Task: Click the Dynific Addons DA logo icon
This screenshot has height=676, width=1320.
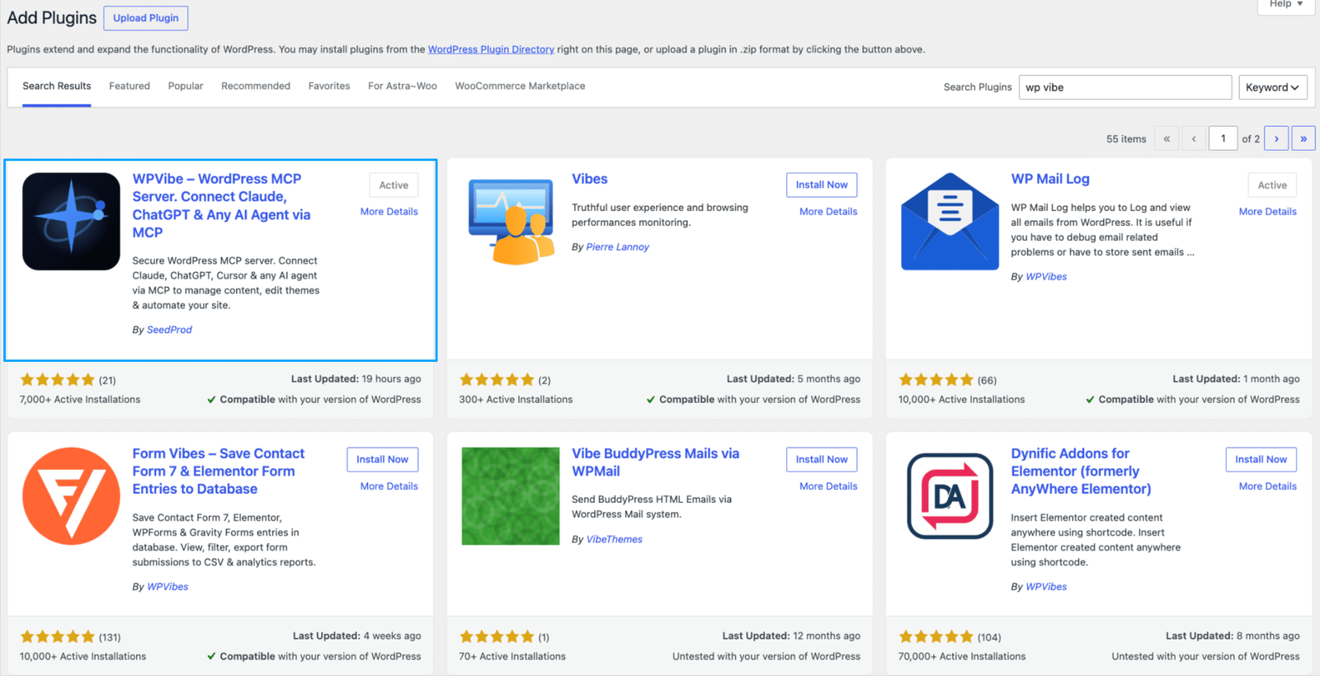Action: click(950, 495)
